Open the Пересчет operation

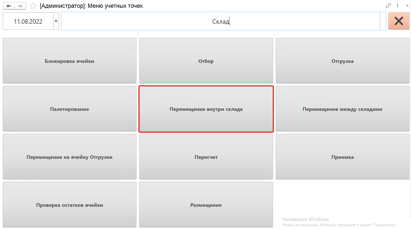tap(206, 157)
